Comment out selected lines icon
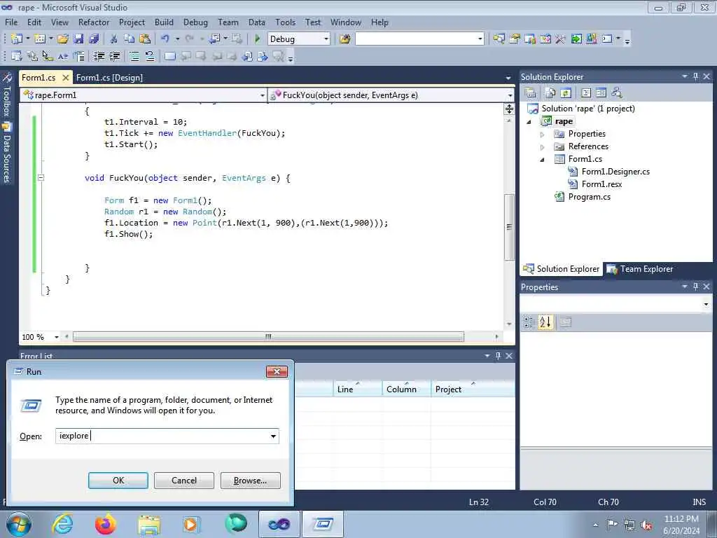The height and width of the screenshot is (538, 717). pos(134,56)
